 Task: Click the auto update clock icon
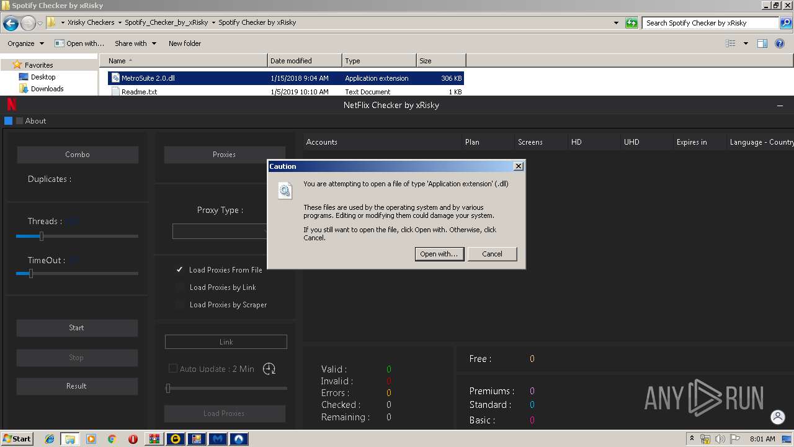point(269,369)
